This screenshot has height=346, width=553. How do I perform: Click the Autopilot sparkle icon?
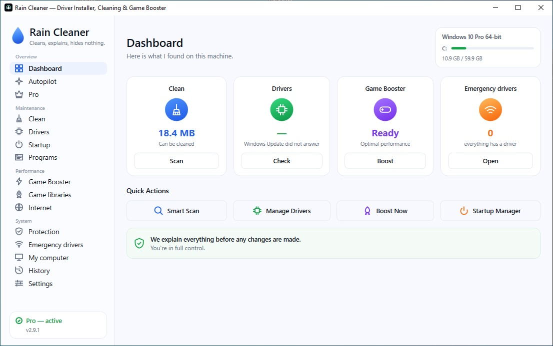pyautogui.click(x=19, y=81)
